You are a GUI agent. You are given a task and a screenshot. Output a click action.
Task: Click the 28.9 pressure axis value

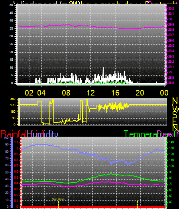(x=171, y=78)
